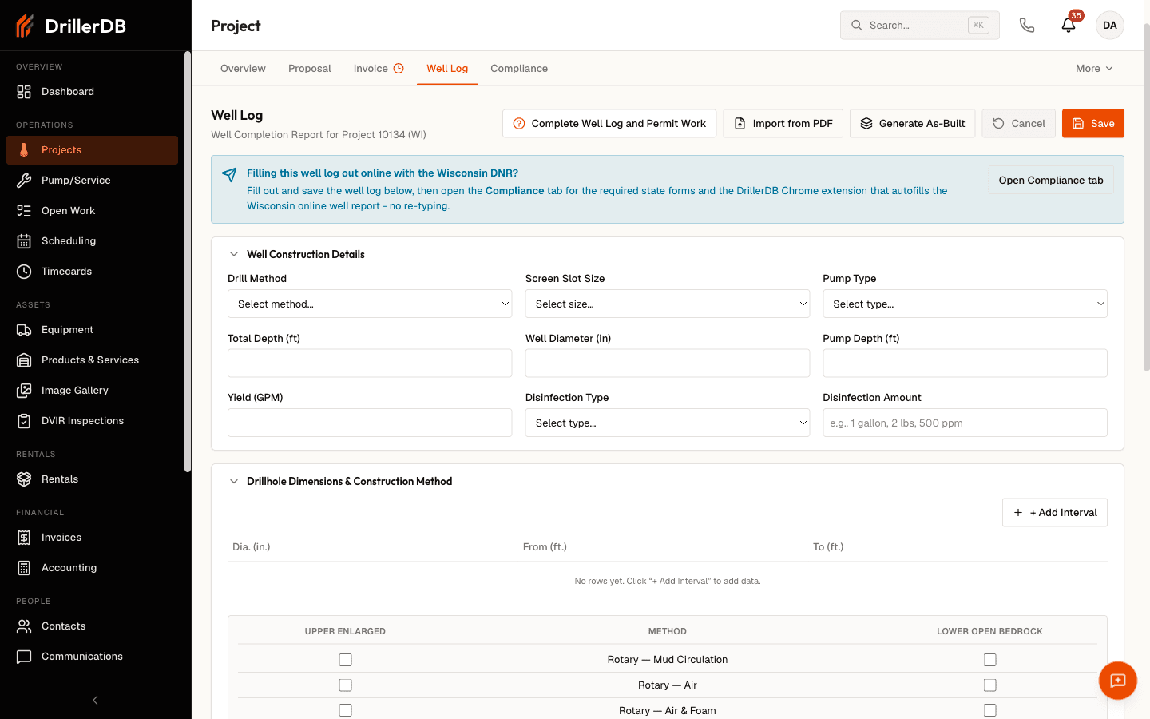Open Accounting from the sidebar
Screen dimensions: 1150x719
tap(92, 568)
